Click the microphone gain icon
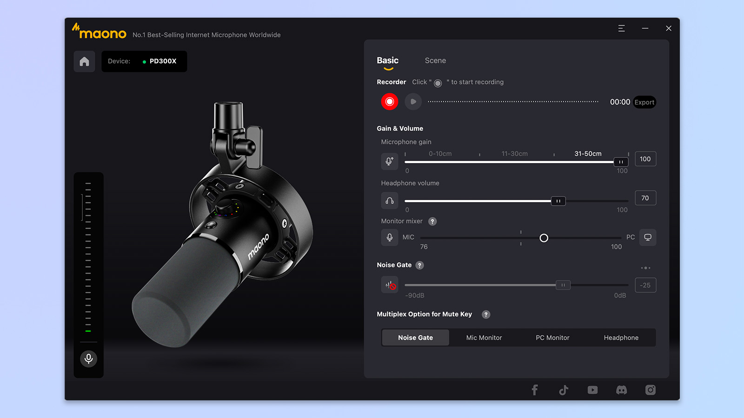The image size is (744, 418). 390,161
